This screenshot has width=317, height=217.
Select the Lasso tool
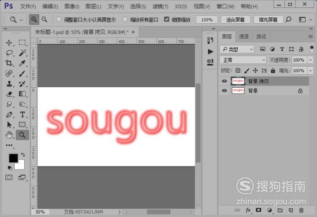click(x=9, y=53)
